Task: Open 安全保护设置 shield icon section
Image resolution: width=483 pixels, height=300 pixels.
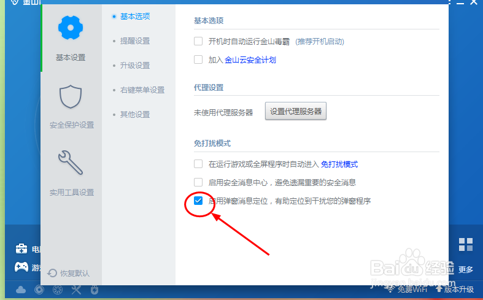Action: (71, 96)
